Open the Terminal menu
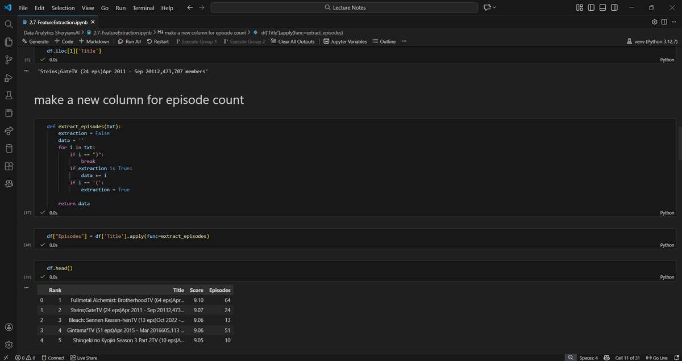682x361 pixels. click(x=143, y=8)
